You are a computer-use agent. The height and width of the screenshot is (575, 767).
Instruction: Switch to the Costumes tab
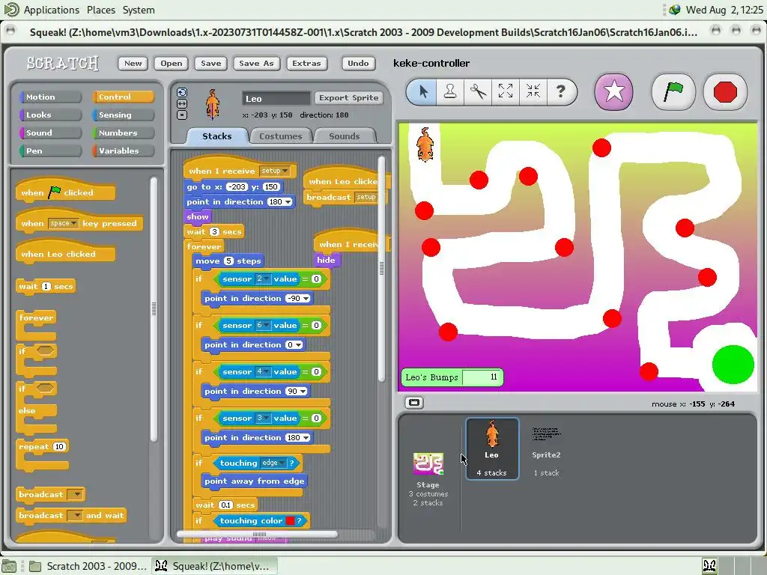pos(280,136)
